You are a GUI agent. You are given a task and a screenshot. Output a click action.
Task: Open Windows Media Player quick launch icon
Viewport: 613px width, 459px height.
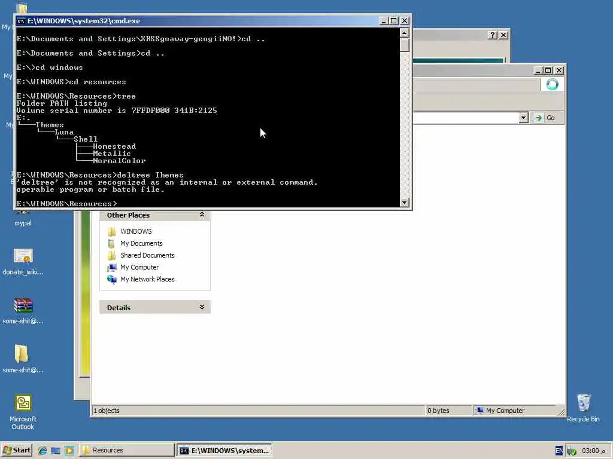(69, 451)
